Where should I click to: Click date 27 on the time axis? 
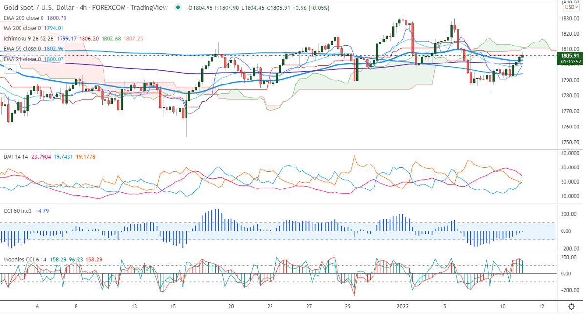(309, 307)
